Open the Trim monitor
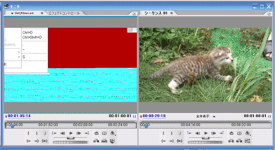 (247, 140)
